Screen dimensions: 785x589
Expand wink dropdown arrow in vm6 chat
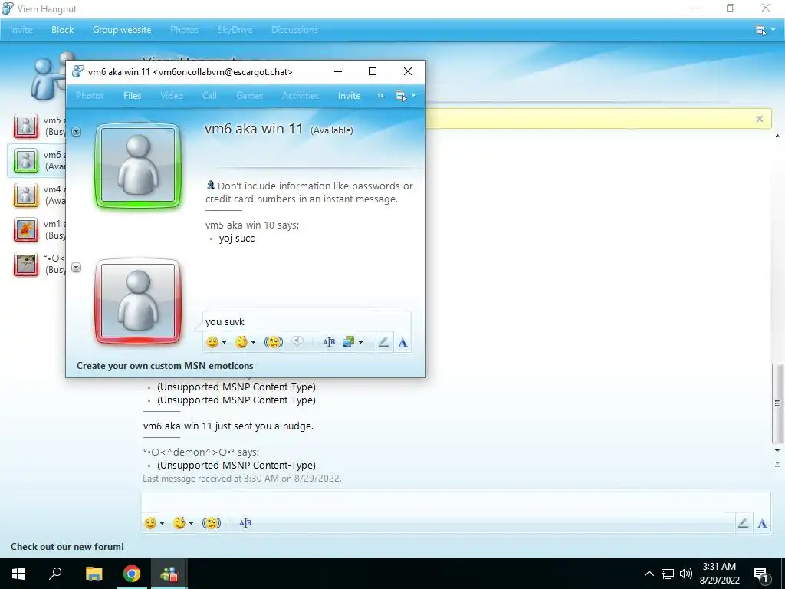point(253,343)
